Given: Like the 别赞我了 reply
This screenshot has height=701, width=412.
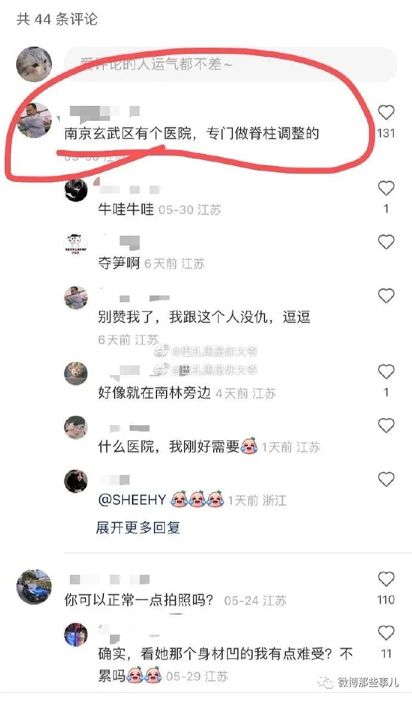Looking at the screenshot, I should (386, 295).
